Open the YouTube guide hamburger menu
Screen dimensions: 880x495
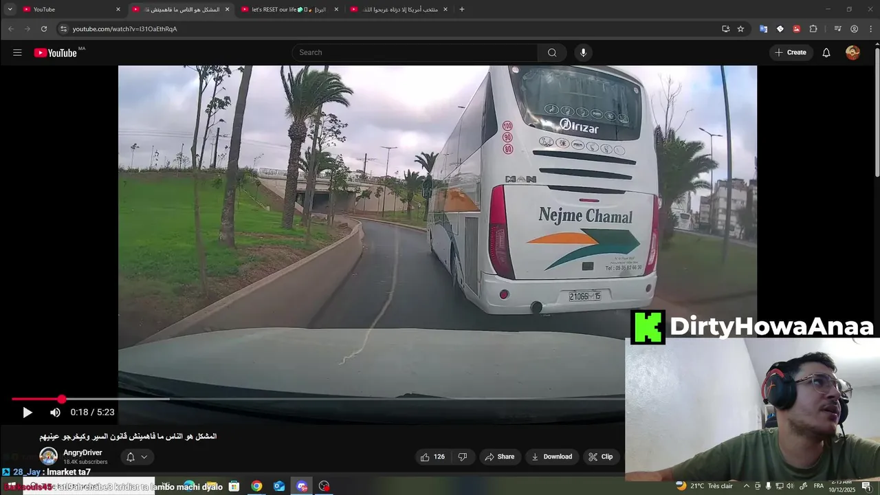click(17, 52)
